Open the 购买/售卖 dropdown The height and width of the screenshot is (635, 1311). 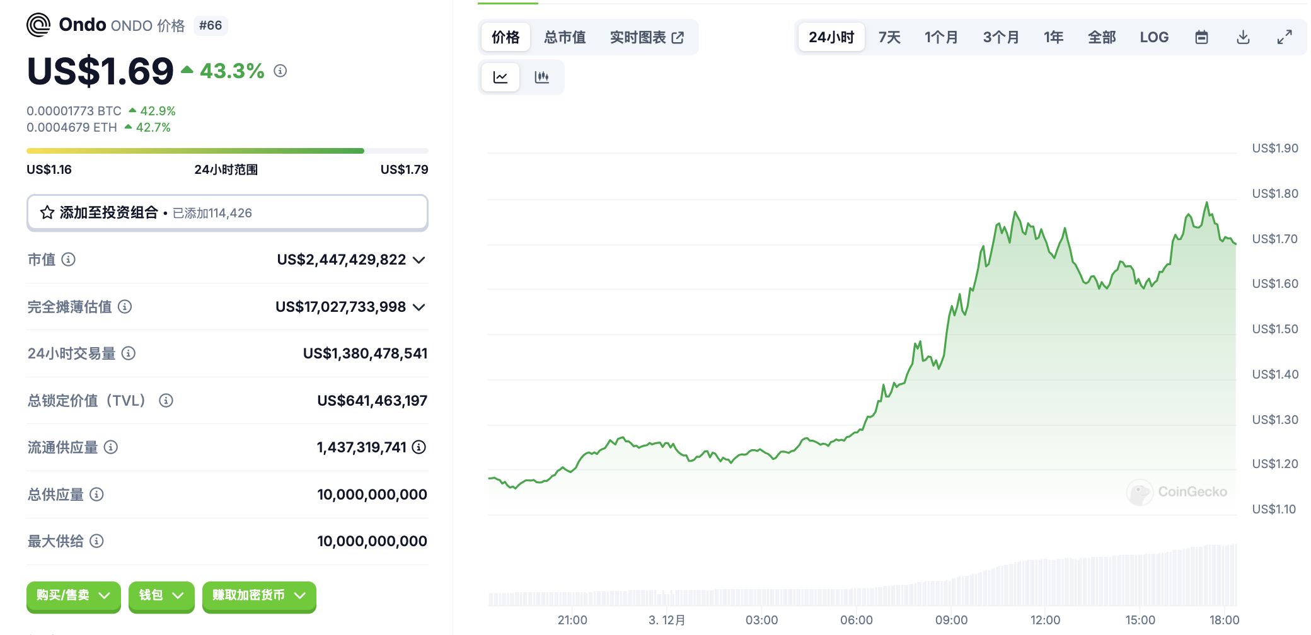click(x=73, y=595)
